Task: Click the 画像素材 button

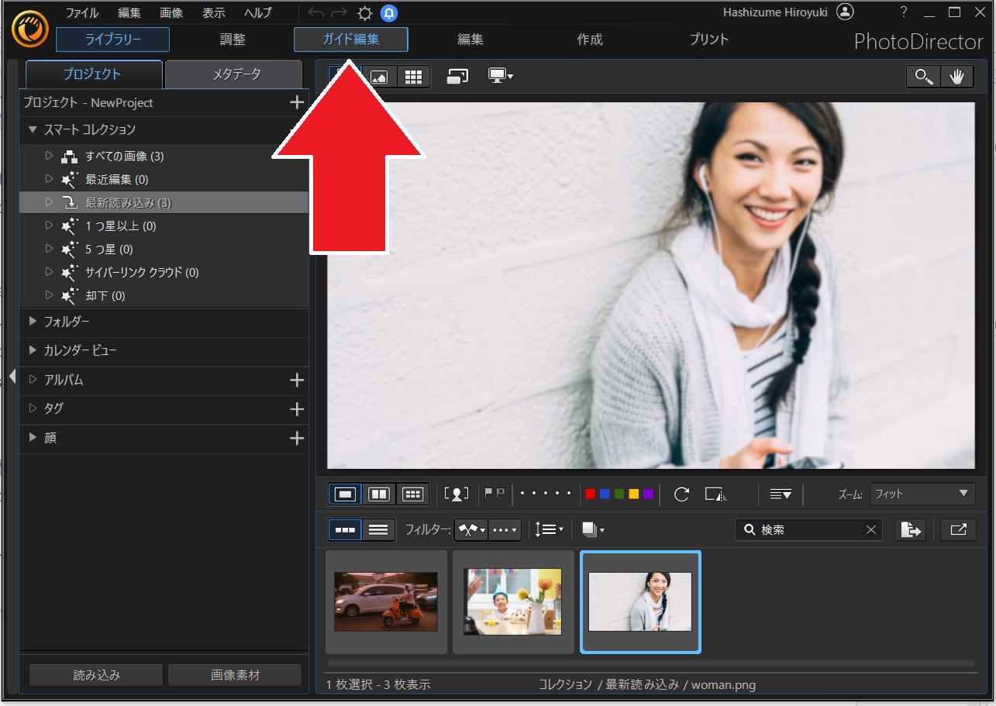Action: [235, 675]
